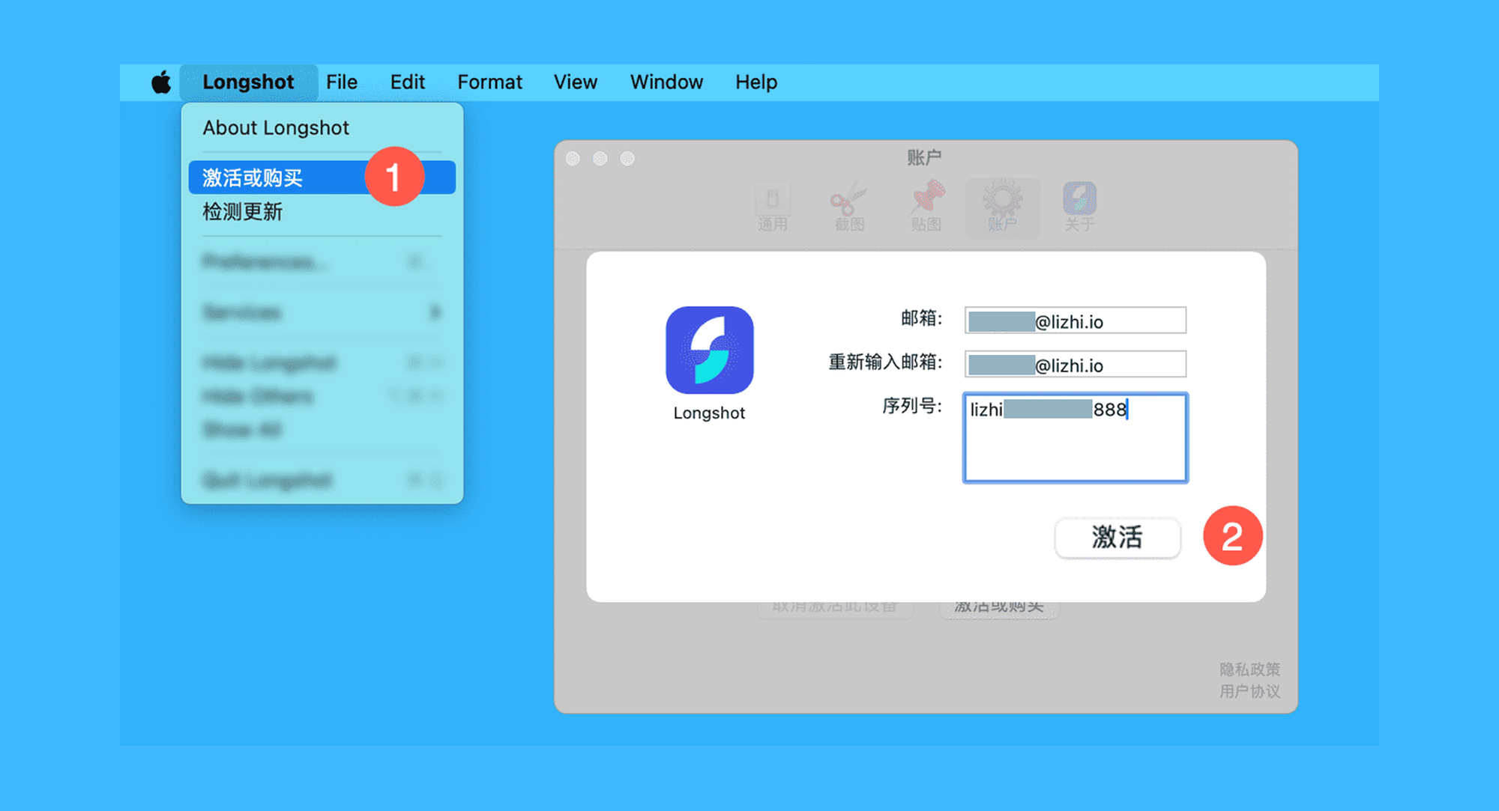Image resolution: width=1499 pixels, height=811 pixels.
Task: Click the 邮箱 email input field
Action: [1076, 321]
